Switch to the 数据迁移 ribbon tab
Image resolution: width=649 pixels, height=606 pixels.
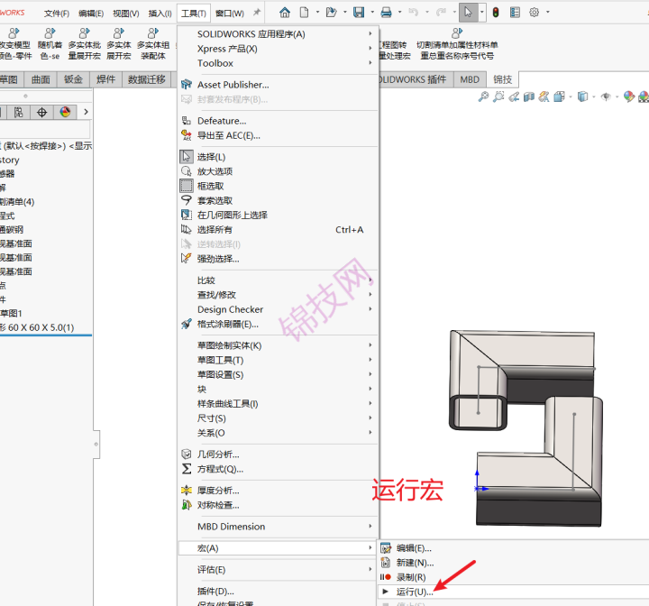point(147,79)
